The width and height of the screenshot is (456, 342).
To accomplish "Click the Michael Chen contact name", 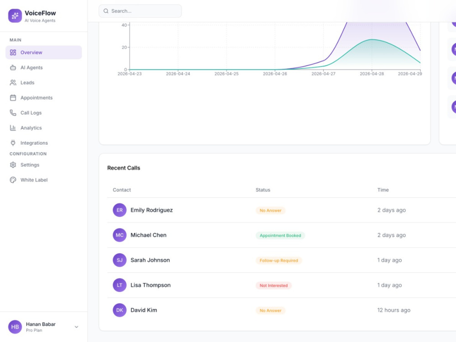I will [x=148, y=235].
